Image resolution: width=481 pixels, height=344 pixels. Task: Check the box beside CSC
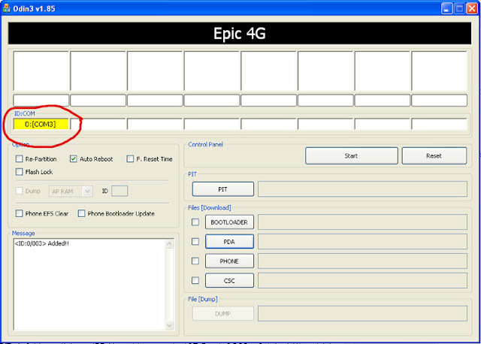click(x=195, y=280)
